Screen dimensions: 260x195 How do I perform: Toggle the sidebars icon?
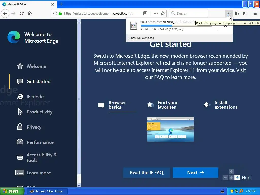[245, 13]
